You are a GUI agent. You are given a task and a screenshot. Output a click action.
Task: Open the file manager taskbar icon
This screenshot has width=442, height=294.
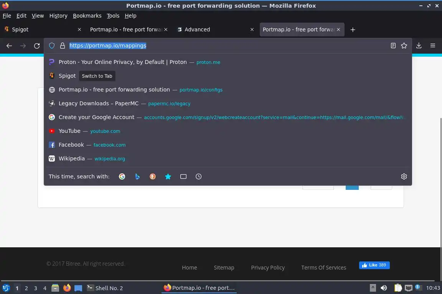(55, 288)
